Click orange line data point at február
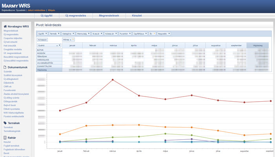The height and width of the screenshot is (157, 275). (x=86, y=126)
